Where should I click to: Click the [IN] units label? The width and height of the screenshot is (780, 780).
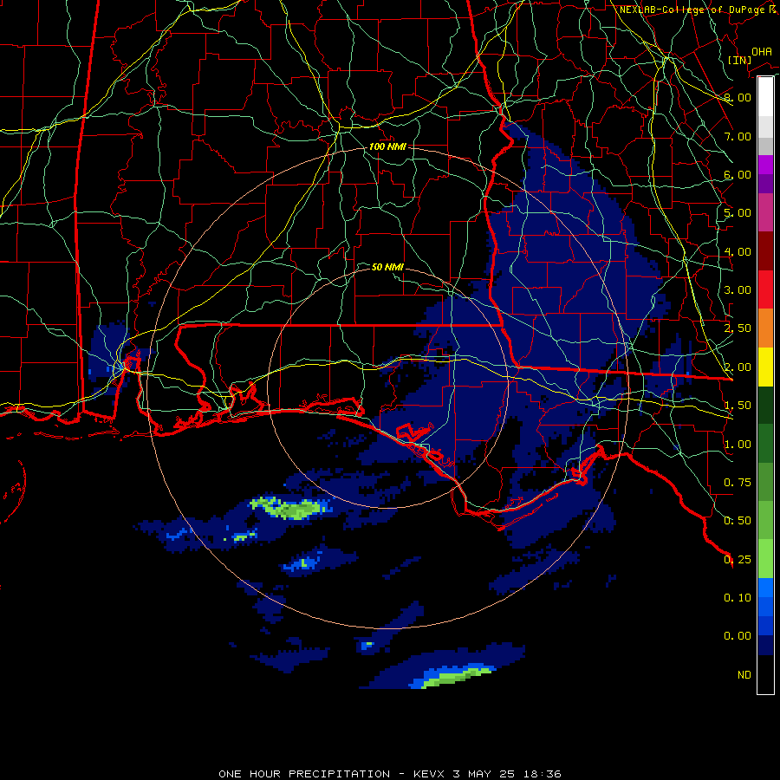click(739, 60)
